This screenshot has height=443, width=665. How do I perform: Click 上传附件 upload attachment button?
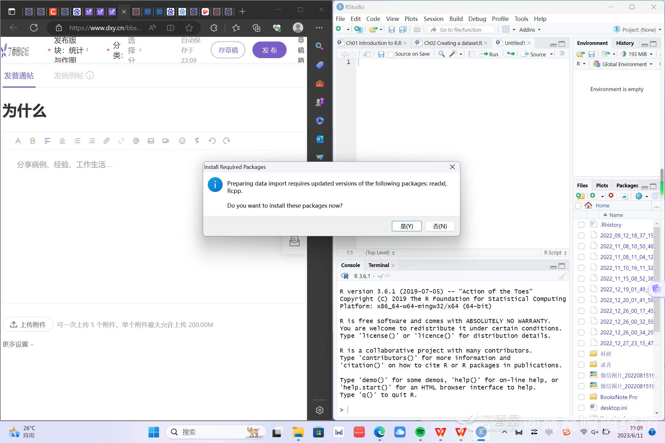click(28, 325)
